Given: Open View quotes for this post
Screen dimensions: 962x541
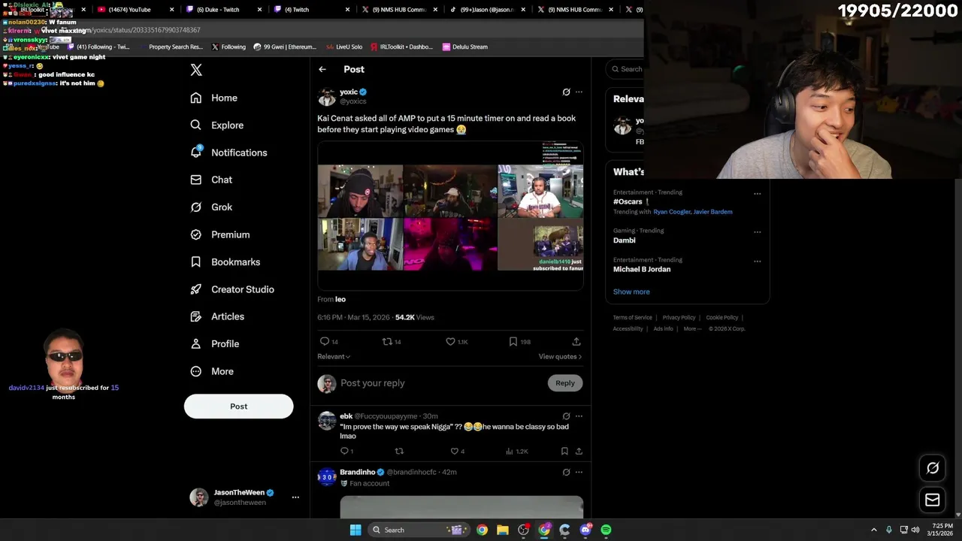Looking at the screenshot, I should [x=560, y=356].
